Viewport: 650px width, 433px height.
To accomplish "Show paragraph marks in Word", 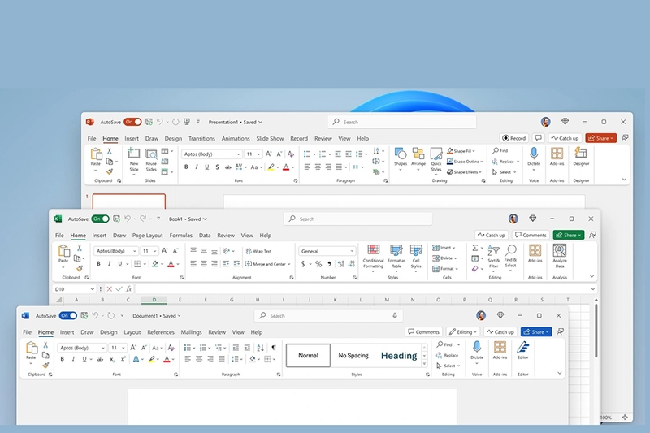I will pyautogui.click(x=274, y=348).
